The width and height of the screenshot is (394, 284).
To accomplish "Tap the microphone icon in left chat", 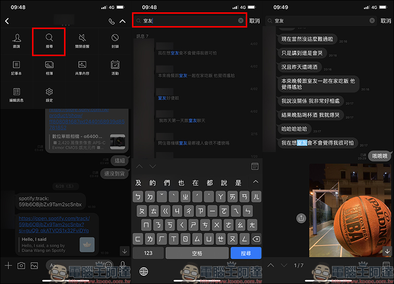I will [123, 265].
